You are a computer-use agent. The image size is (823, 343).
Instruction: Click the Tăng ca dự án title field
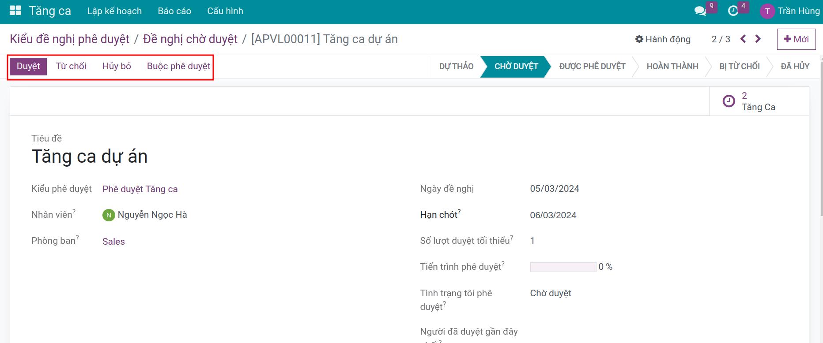coord(90,157)
